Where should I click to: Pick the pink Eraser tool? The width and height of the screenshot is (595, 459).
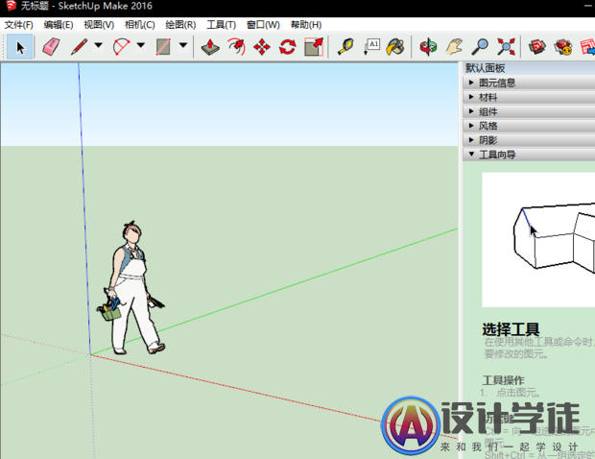51,47
